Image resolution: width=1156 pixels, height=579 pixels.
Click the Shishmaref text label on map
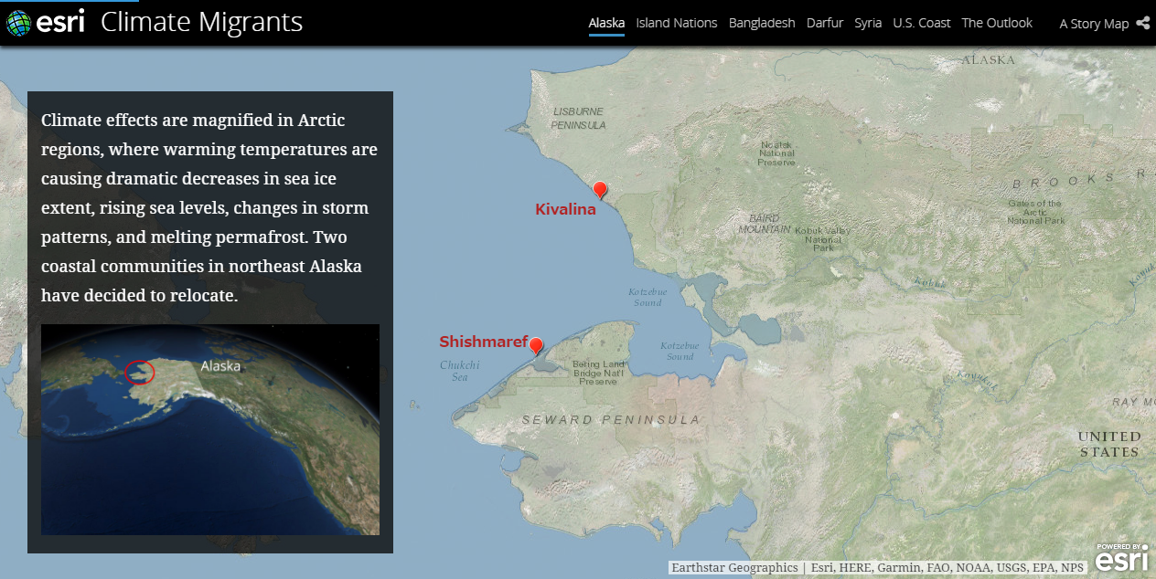[483, 342]
